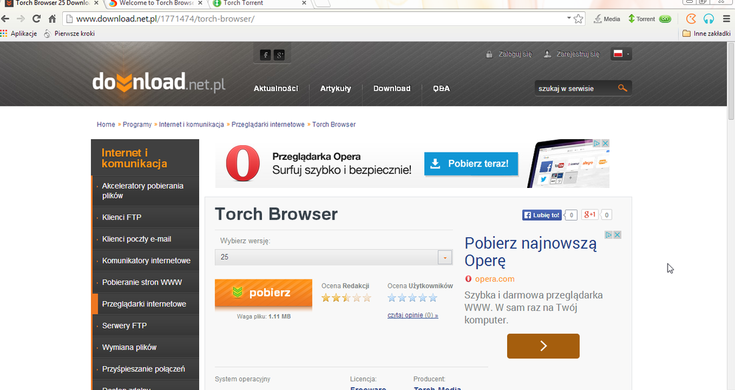
Task: Click the orange 'pobierz' download button
Action: [x=263, y=294]
